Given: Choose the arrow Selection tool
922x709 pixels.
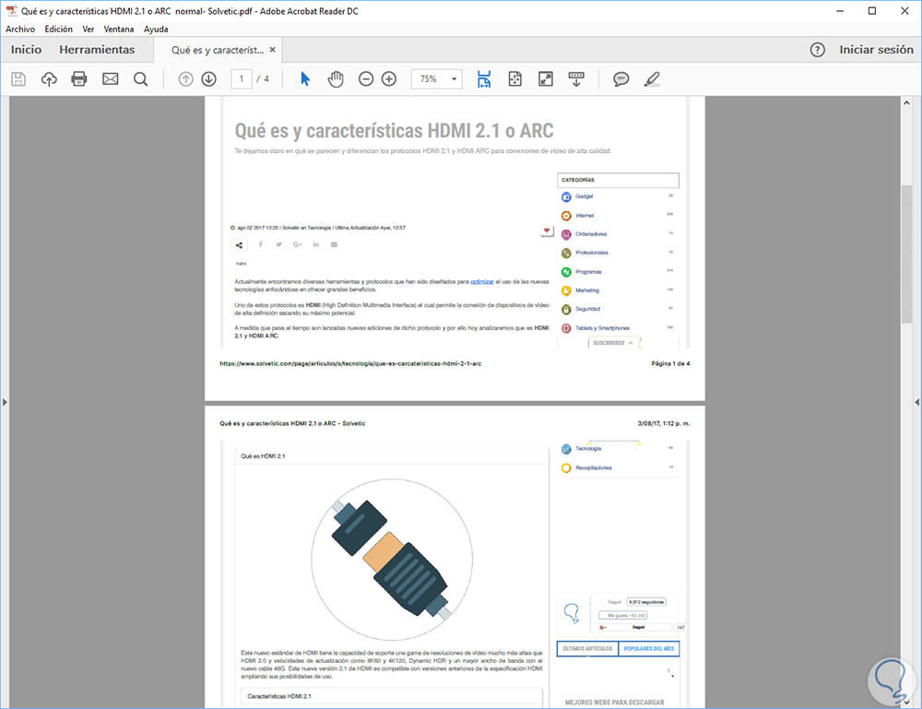Looking at the screenshot, I should tap(305, 79).
